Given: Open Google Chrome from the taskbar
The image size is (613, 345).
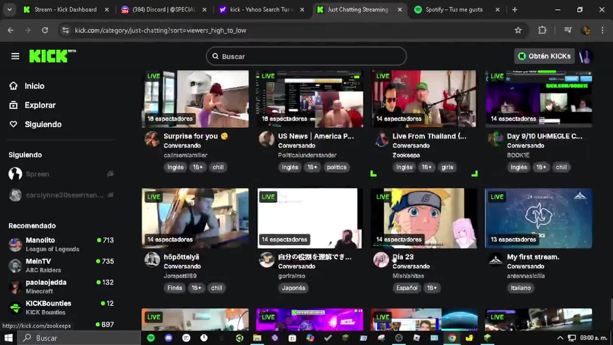Looking at the screenshot, I should [x=452, y=338].
